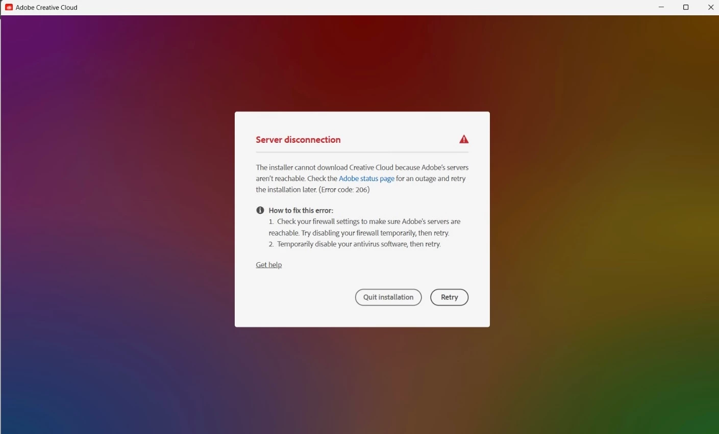Click the red warning triangle icon
This screenshot has width=719, height=434.
click(x=464, y=139)
